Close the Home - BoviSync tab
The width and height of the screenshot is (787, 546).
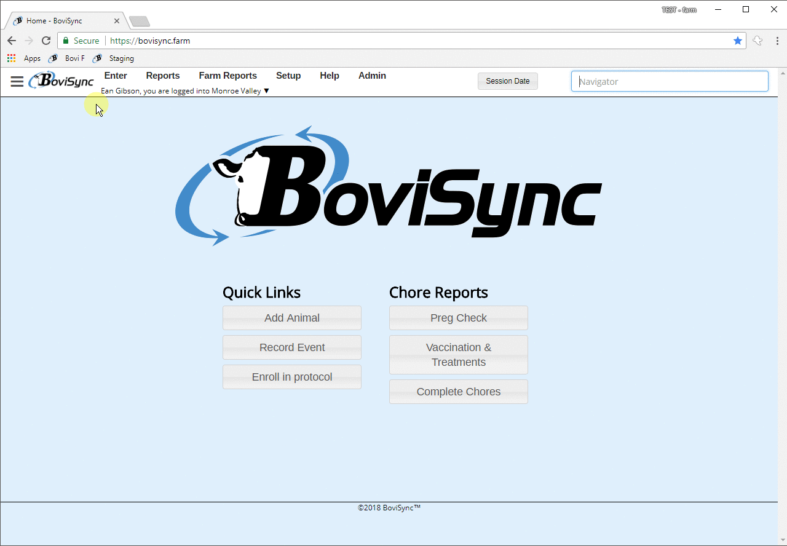(117, 21)
